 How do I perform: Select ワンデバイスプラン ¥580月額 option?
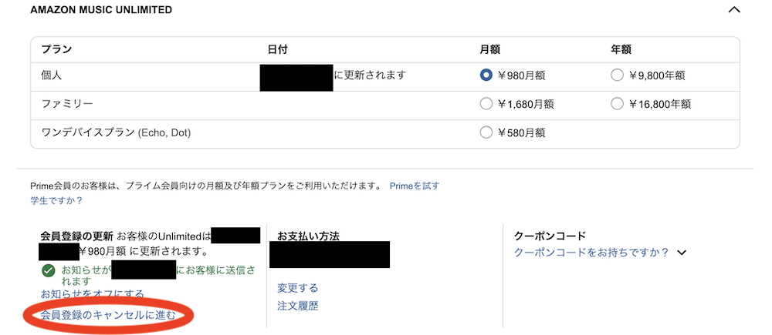click(486, 132)
